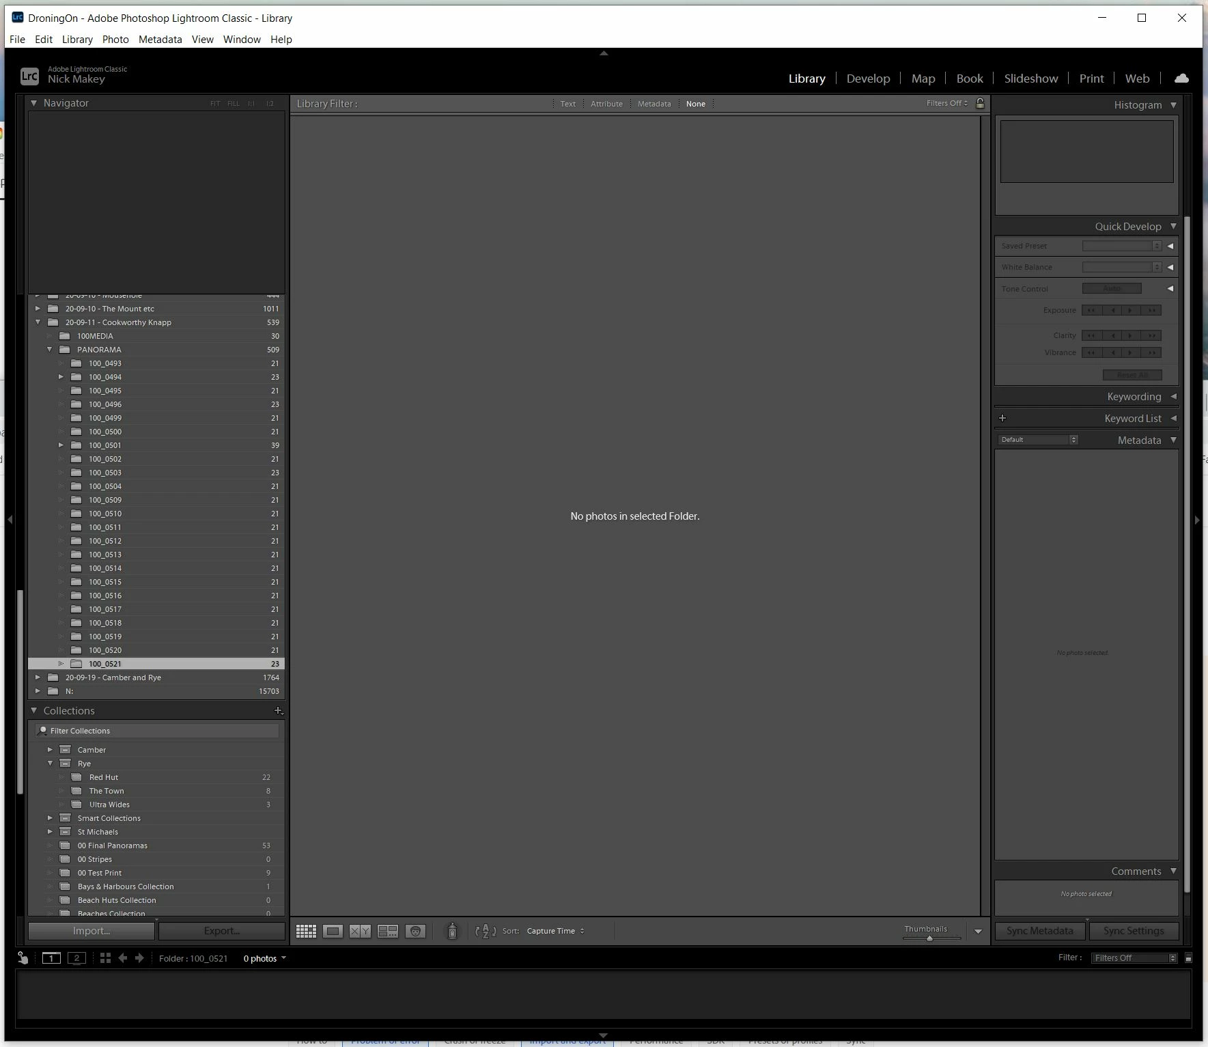Click the Reset All button
The height and width of the screenshot is (1047, 1208).
click(1132, 375)
